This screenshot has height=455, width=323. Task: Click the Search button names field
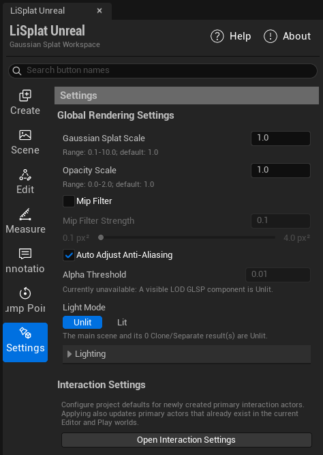click(163, 70)
